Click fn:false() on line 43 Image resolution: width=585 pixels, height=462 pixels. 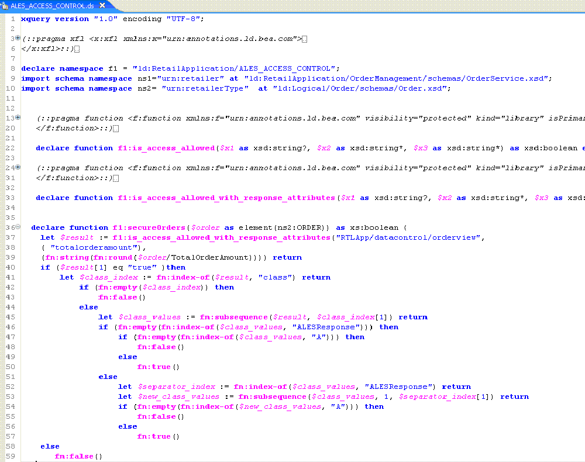[122, 298]
